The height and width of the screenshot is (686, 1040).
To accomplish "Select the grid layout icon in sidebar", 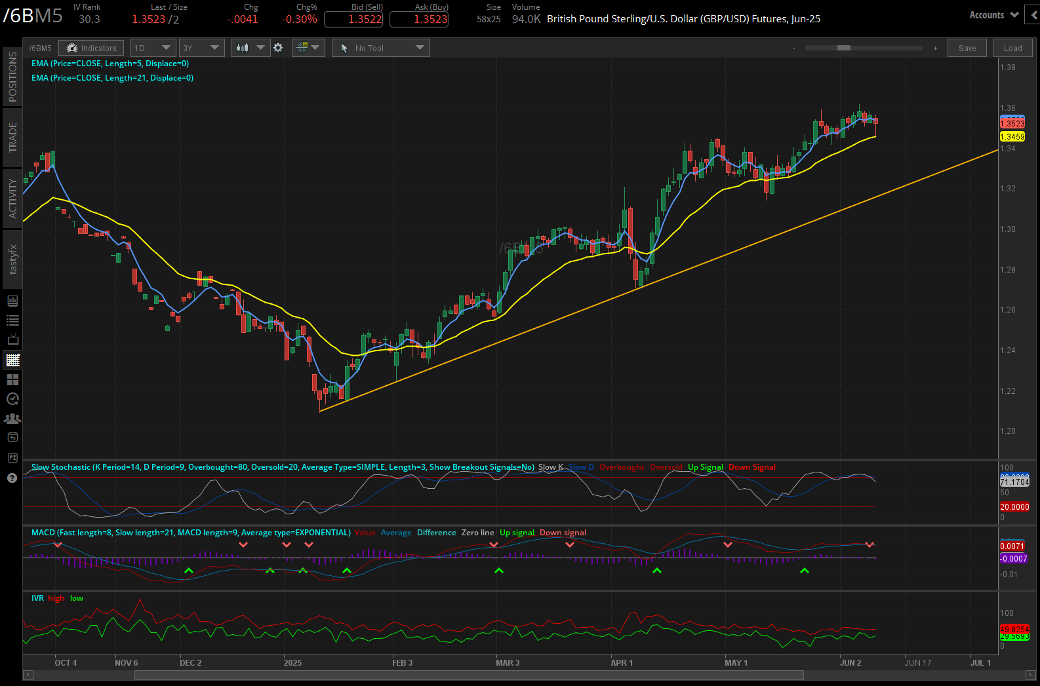I will (x=12, y=379).
